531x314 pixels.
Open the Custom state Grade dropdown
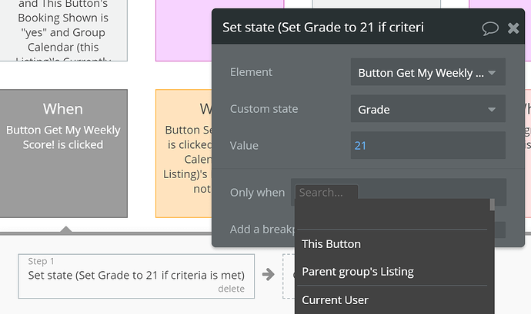tap(427, 110)
